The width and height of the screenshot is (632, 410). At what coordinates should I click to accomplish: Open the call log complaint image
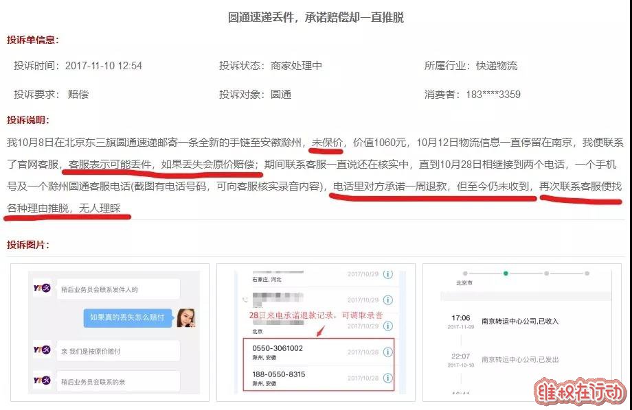pos(315,333)
